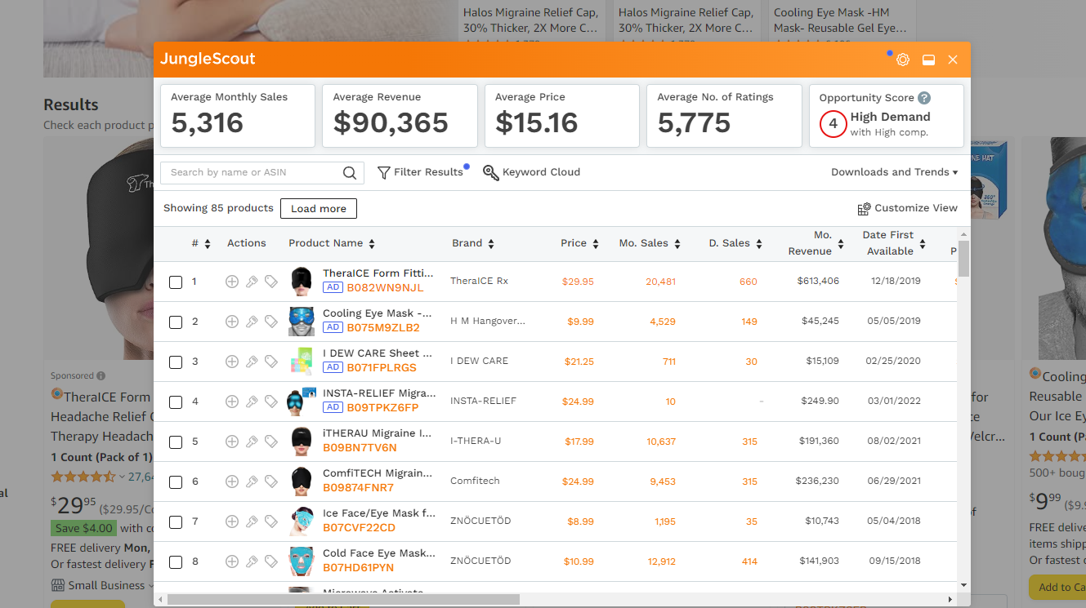Minimize the JungleScout panel to bottom
Screen dimensions: 1086x608
(928, 60)
